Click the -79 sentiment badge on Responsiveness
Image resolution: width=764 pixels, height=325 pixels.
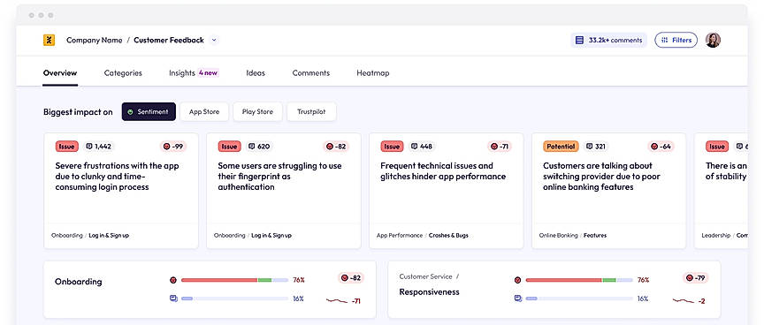tap(695, 278)
